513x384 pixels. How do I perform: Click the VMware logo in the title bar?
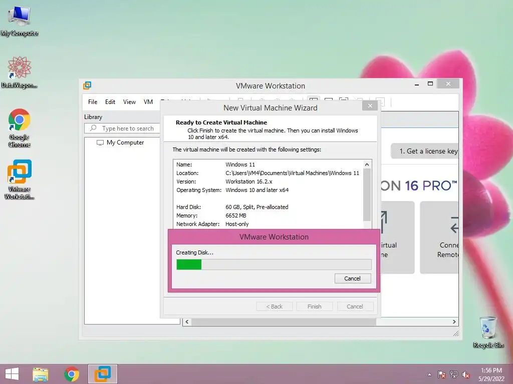click(87, 85)
